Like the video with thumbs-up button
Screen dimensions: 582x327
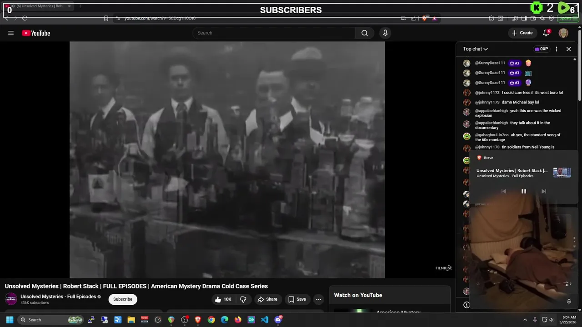223,299
